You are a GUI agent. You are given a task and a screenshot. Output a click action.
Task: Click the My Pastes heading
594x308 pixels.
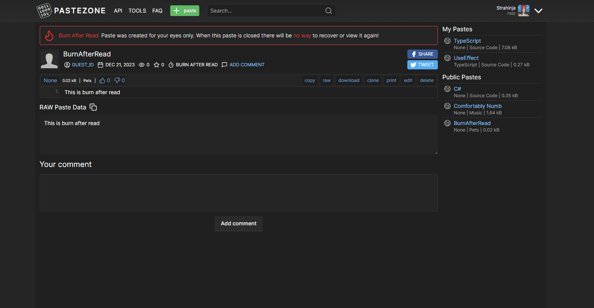(457, 29)
